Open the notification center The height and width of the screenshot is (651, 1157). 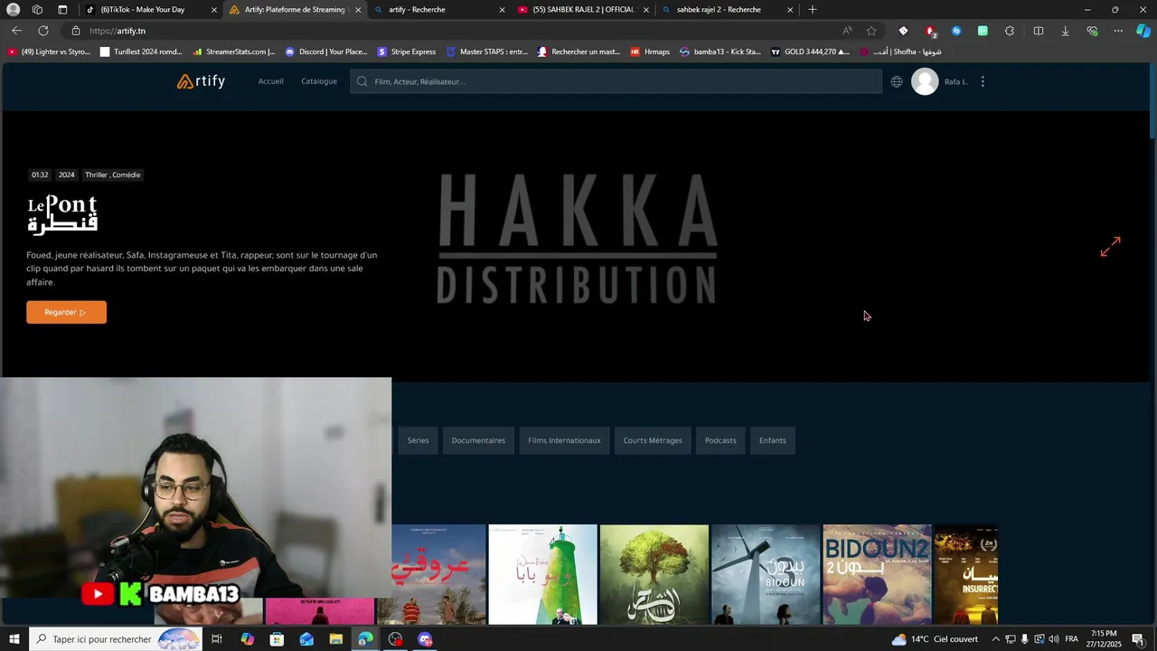click(x=1139, y=639)
